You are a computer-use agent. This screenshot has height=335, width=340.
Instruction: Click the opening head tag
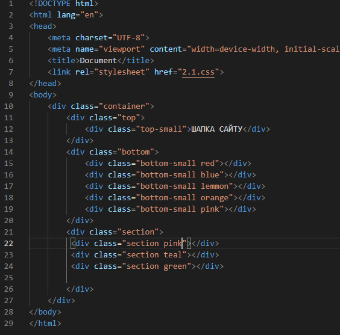[43, 26]
